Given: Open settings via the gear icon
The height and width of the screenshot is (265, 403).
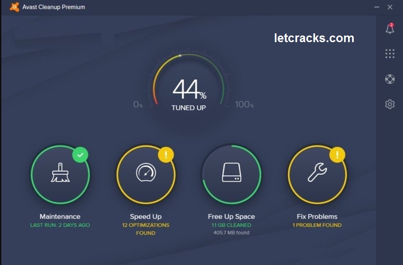Looking at the screenshot, I should pos(390,104).
